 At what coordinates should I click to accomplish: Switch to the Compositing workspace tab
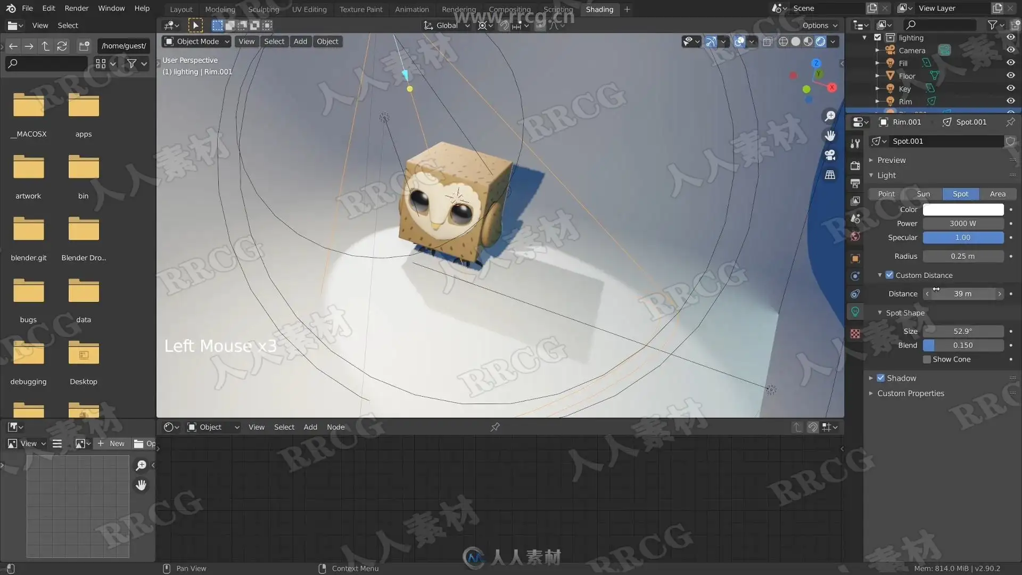(x=509, y=9)
